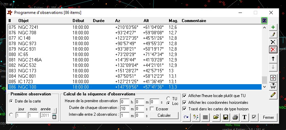Screen dimensions: 286x130
Task: Select row 084 NGC 801
Action: coord(135,76)
